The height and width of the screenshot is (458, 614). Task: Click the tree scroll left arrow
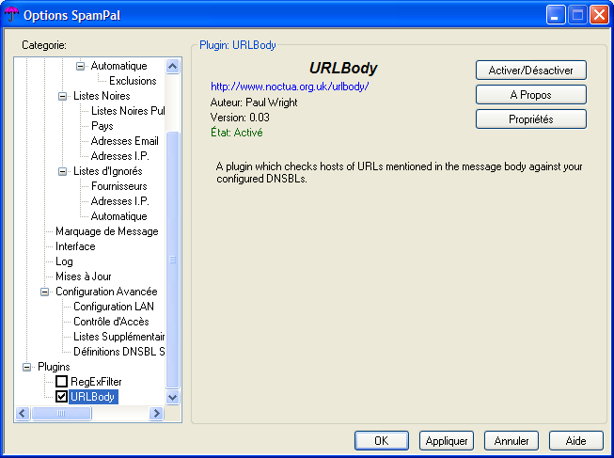(23, 414)
